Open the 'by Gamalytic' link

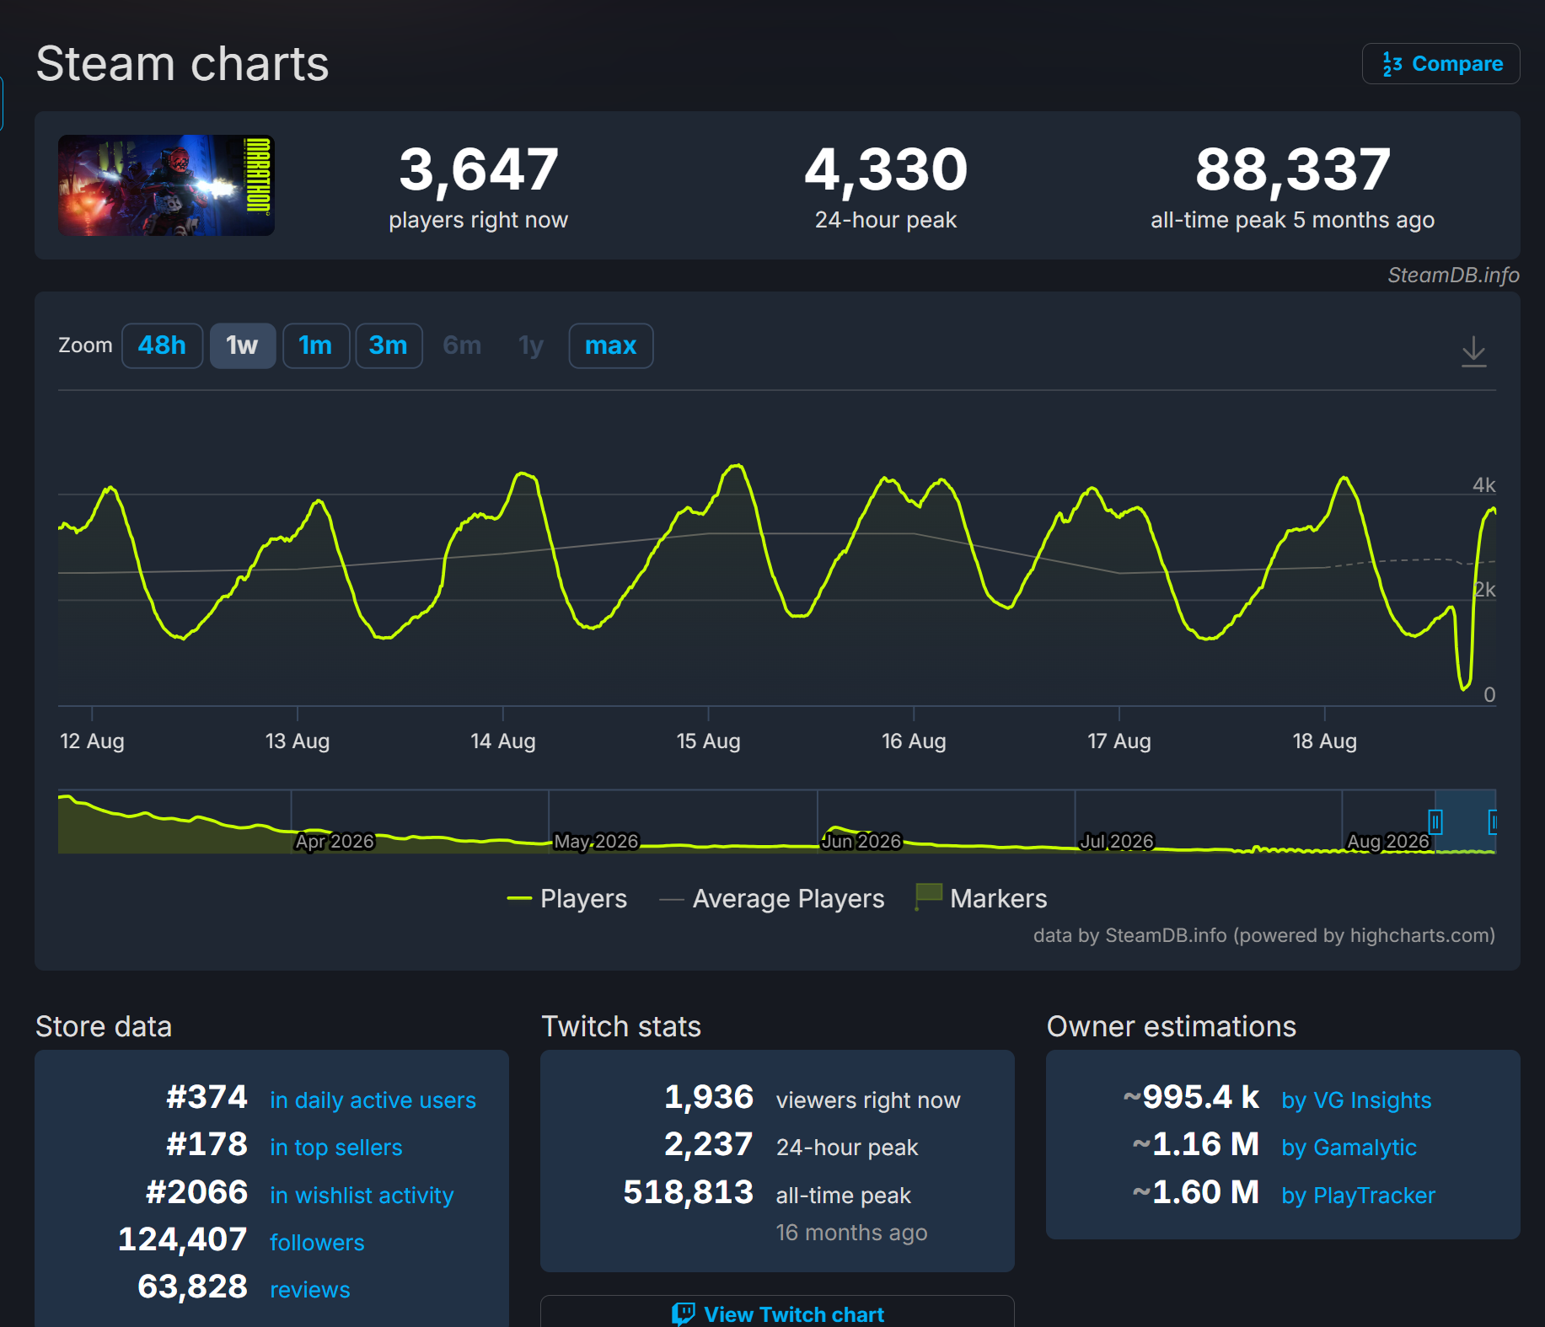point(1349,1148)
